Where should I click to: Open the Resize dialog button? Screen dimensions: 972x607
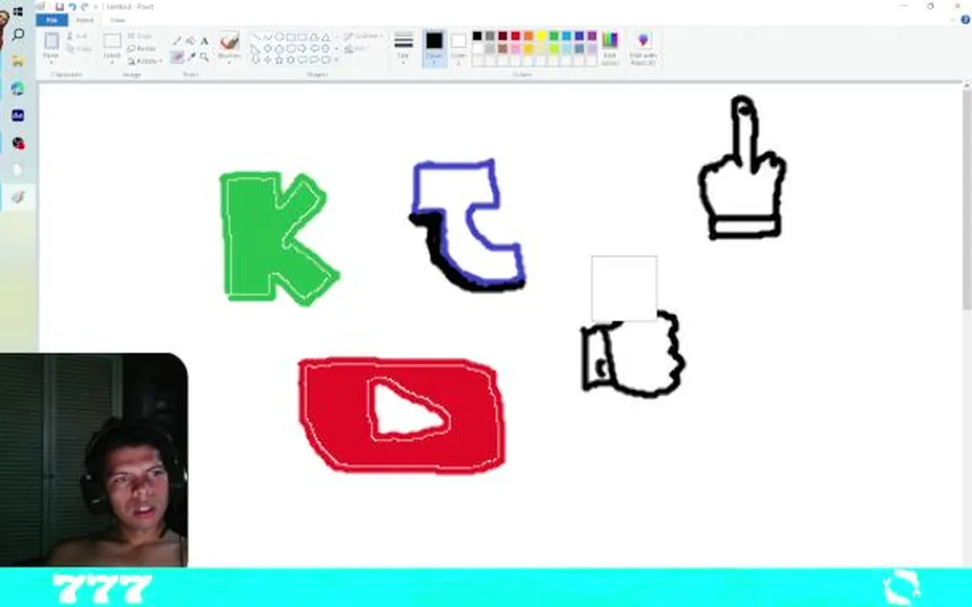pyautogui.click(x=142, y=48)
